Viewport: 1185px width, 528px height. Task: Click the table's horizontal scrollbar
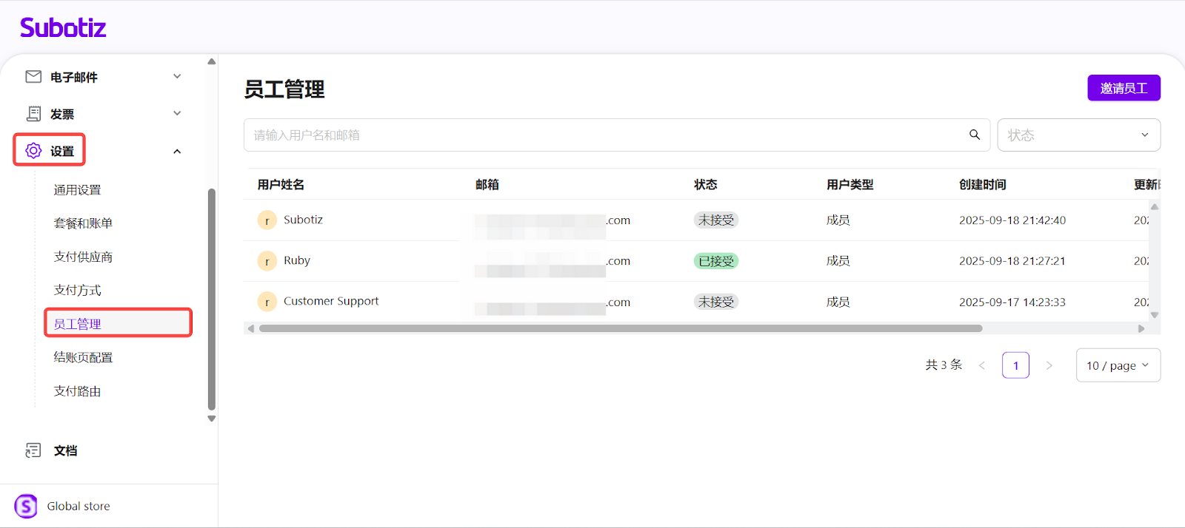coord(620,328)
